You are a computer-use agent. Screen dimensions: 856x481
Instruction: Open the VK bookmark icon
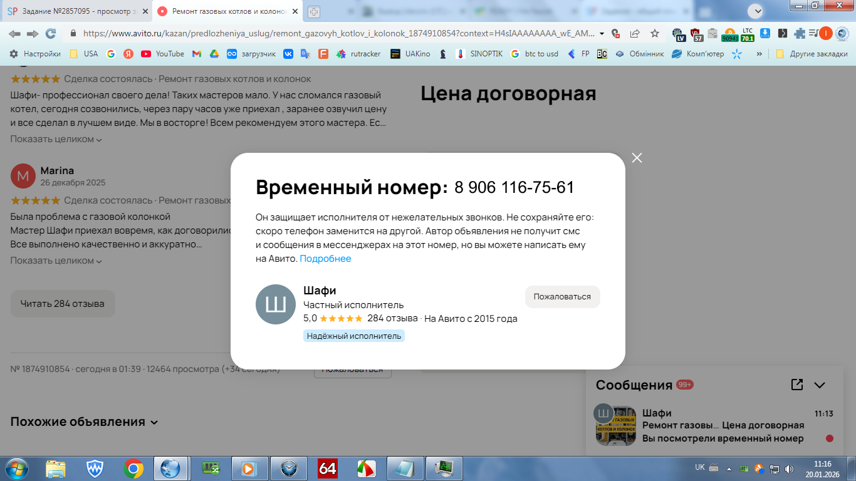288,54
